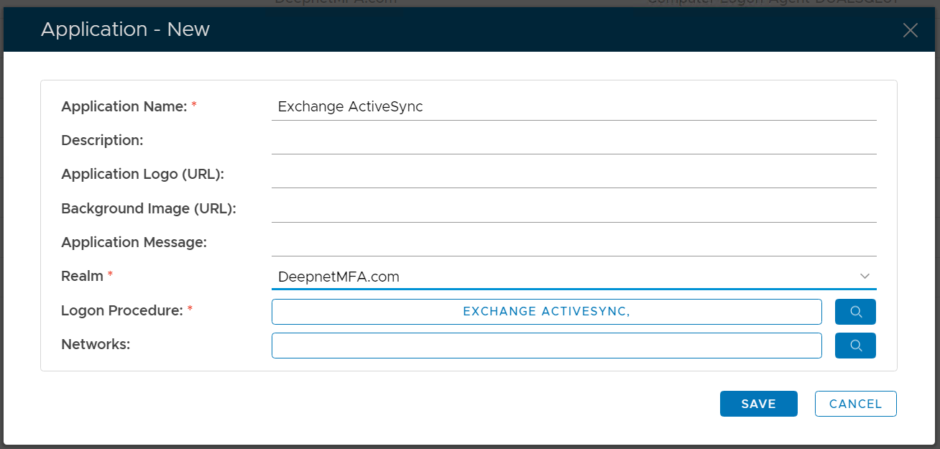Click the Application Name input field
The height and width of the screenshot is (449, 940).
(573, 107)
